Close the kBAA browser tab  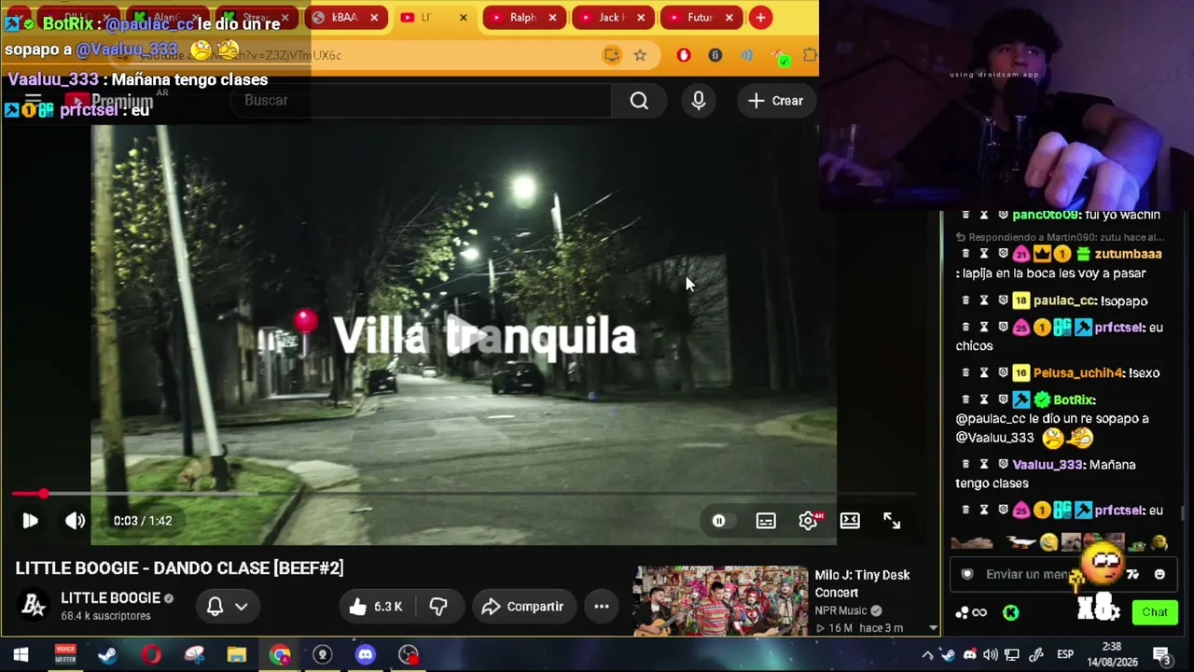tap(374, 18)
